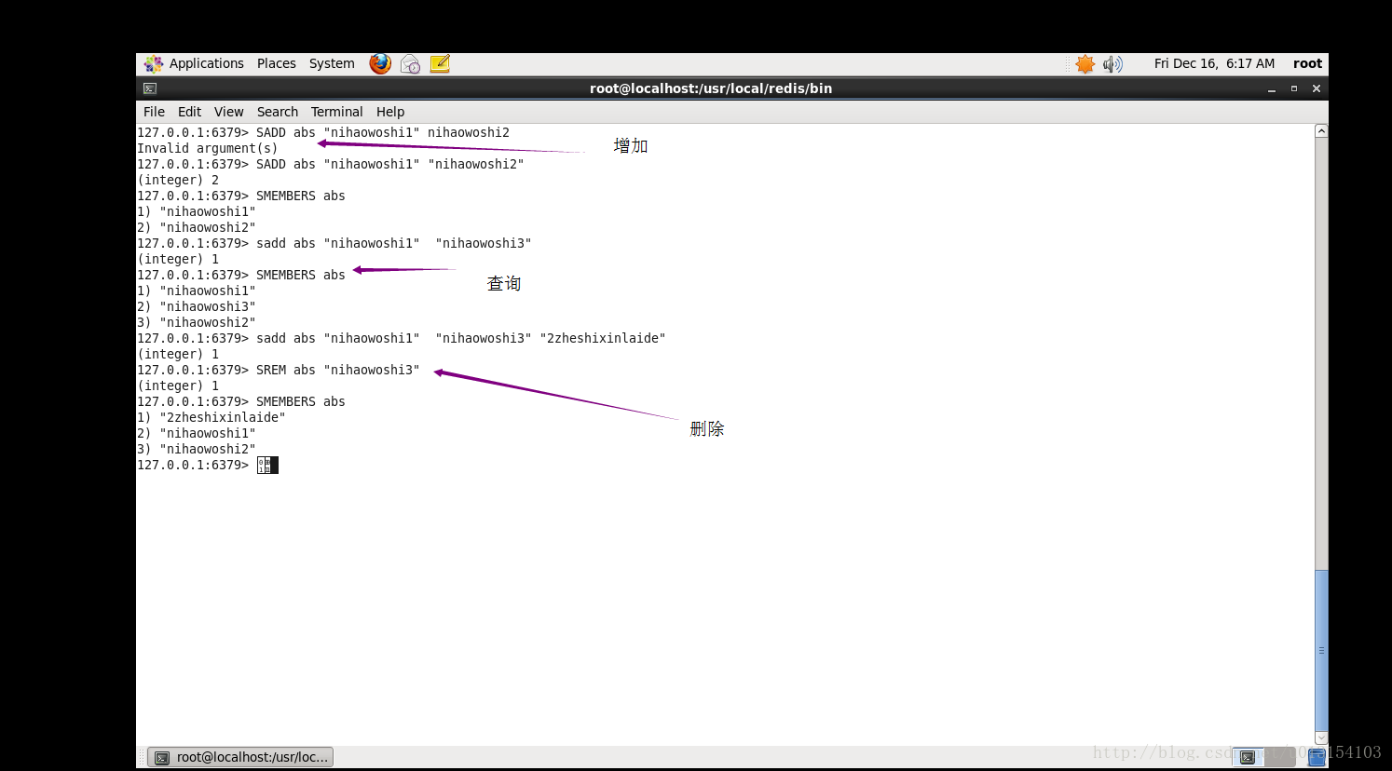
Task: Click the blue vertical scrollbar thumb
Action: (x=1321, y=650)
